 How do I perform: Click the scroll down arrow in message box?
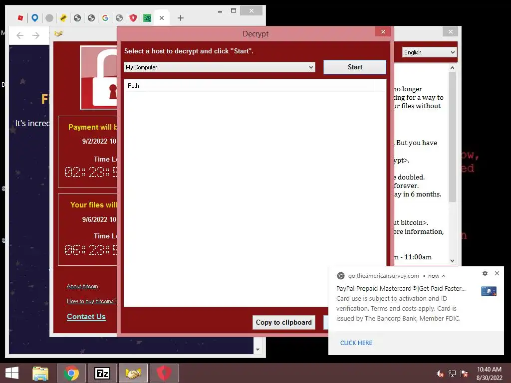[x=452, y=260]
